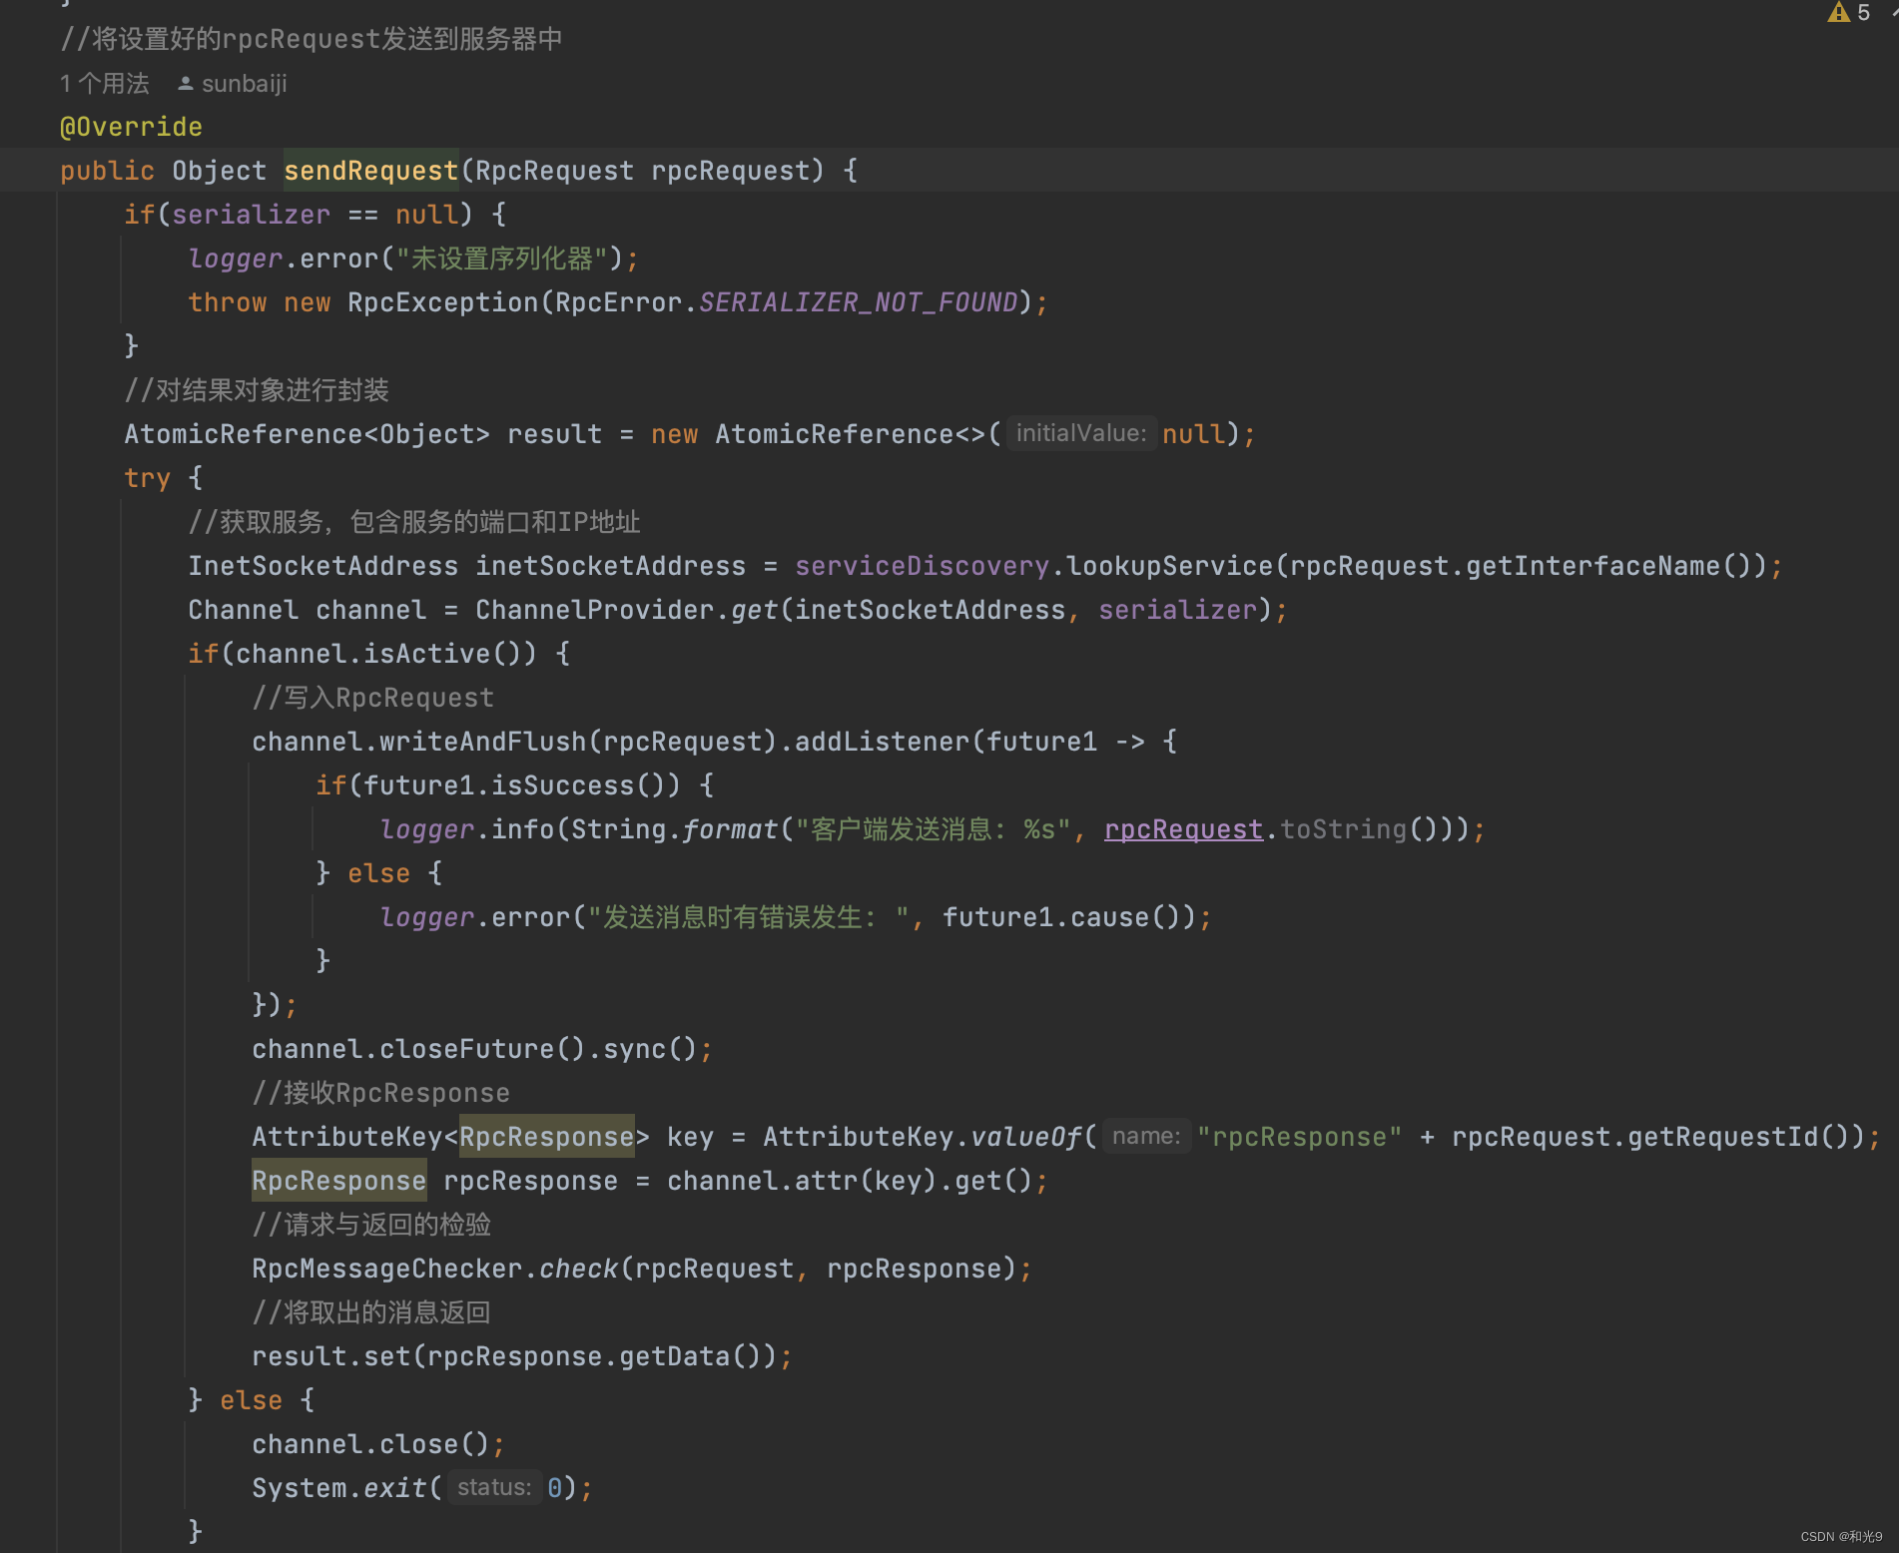Screen dimensions: 1899x1553
Task: Click channel.closeFuture().sync() line
Action: pyautogui.click(x=482, y=1049)
